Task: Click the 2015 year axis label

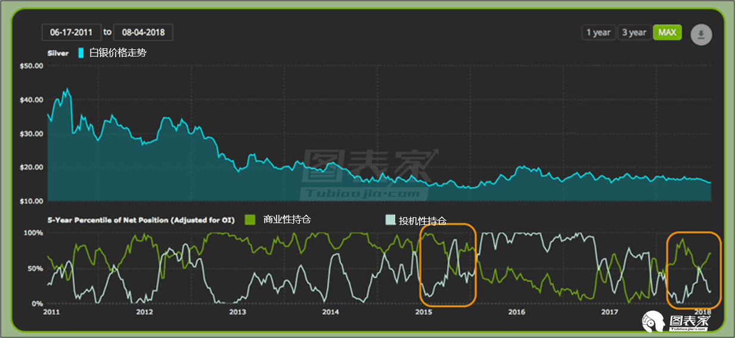Action: click(x=423, y=312)
